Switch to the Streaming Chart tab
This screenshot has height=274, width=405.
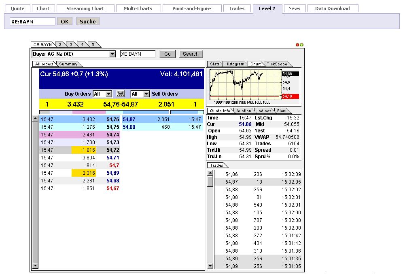(85, 8)
